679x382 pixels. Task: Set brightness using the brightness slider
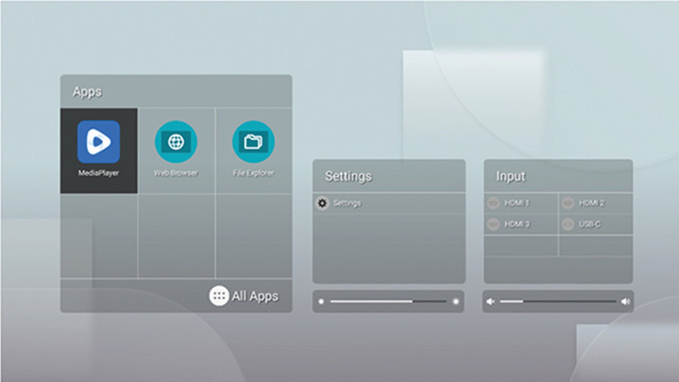point(388,302)
